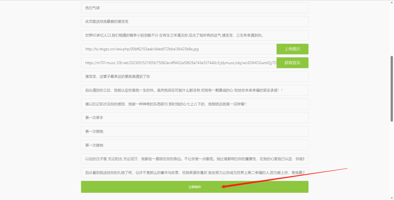The height and width of the screenshot is (200, 394).
Task: Select the 以后的日子里 text field
Action: 194,159
